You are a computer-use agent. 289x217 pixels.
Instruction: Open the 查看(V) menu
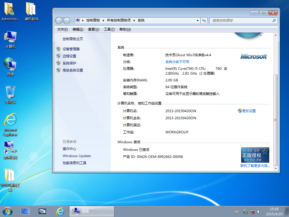(94, 29)
